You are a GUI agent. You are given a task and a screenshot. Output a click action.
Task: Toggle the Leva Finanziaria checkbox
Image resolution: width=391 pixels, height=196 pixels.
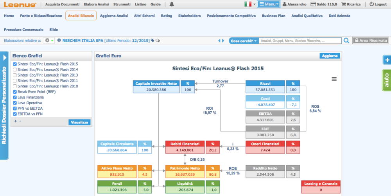click(15, 97)
